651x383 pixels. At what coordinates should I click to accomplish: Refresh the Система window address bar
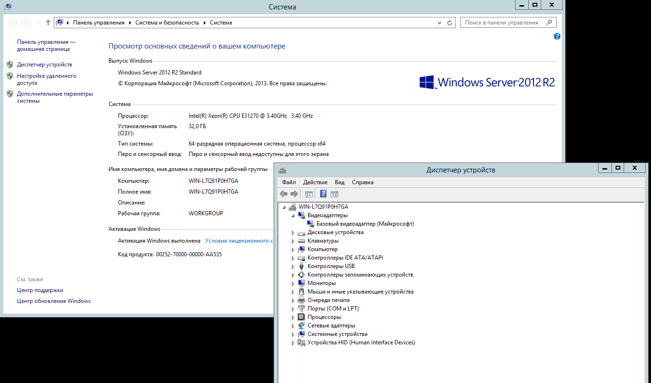[450, 23]
